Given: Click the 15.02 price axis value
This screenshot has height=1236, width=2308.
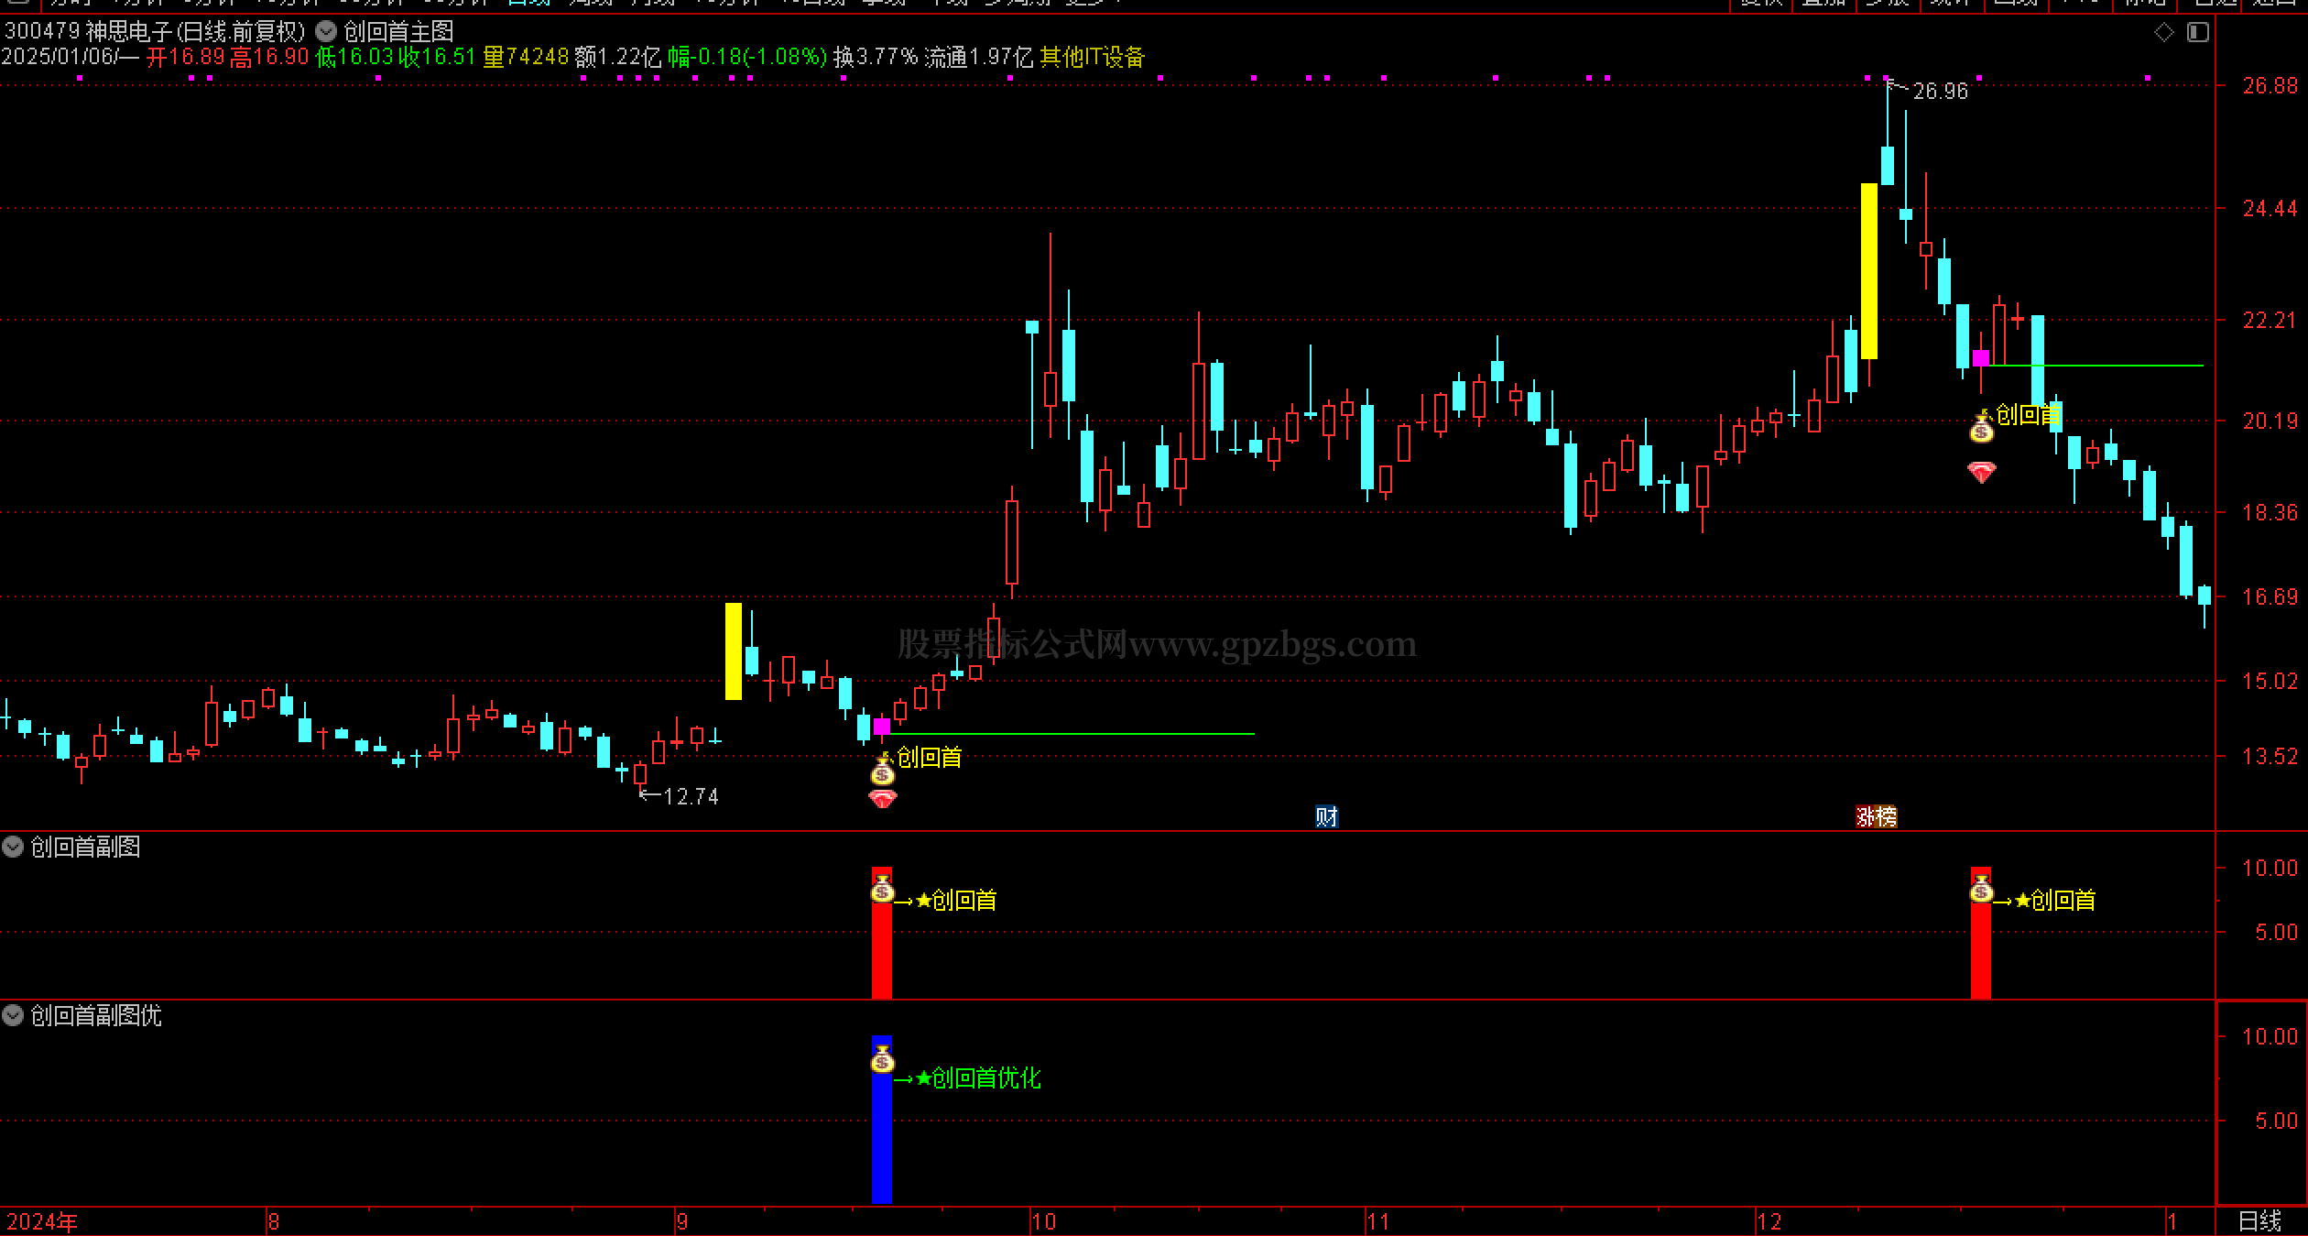Looking at the screenshot, I should point(2270,681).
